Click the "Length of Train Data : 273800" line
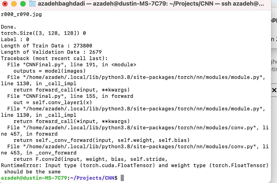This screenshot has width=277, height=183. (x=47, y=46)
